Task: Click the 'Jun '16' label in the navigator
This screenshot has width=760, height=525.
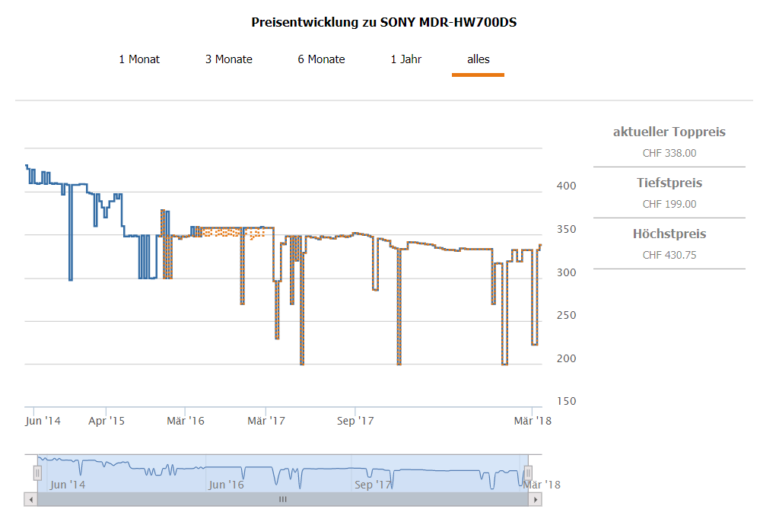Action: click(226, 484)
